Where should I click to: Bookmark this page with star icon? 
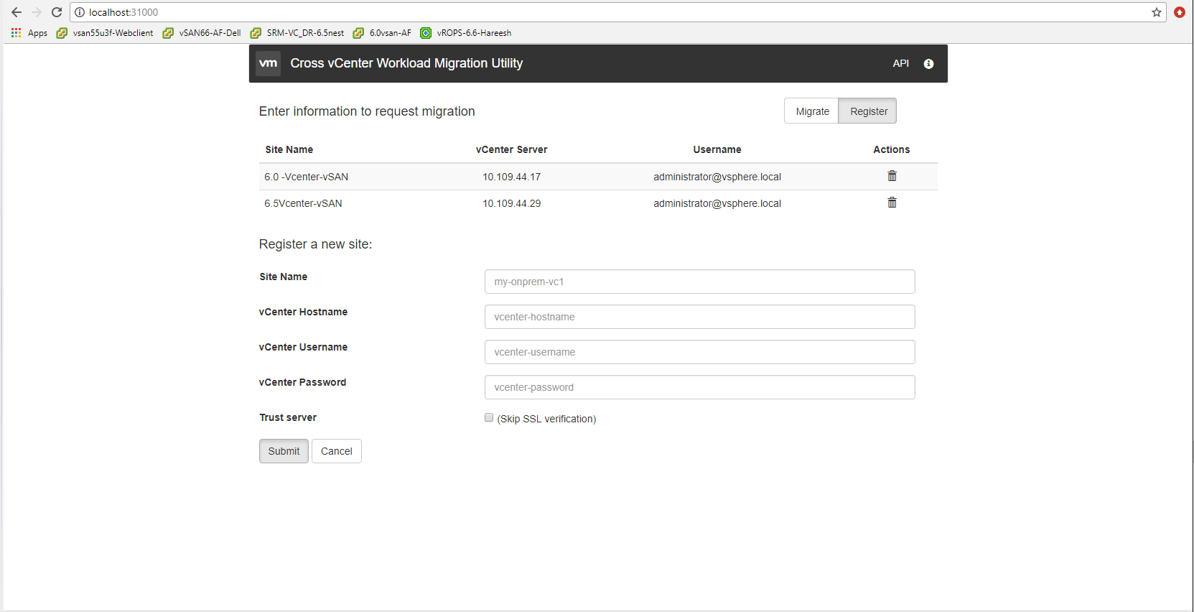[x=1156, y=12]
